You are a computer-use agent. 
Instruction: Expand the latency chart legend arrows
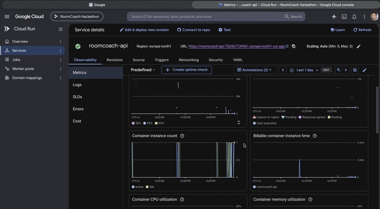point(239,122)
